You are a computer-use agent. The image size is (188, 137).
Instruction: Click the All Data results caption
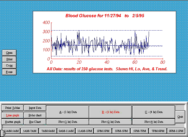(107, 69)
